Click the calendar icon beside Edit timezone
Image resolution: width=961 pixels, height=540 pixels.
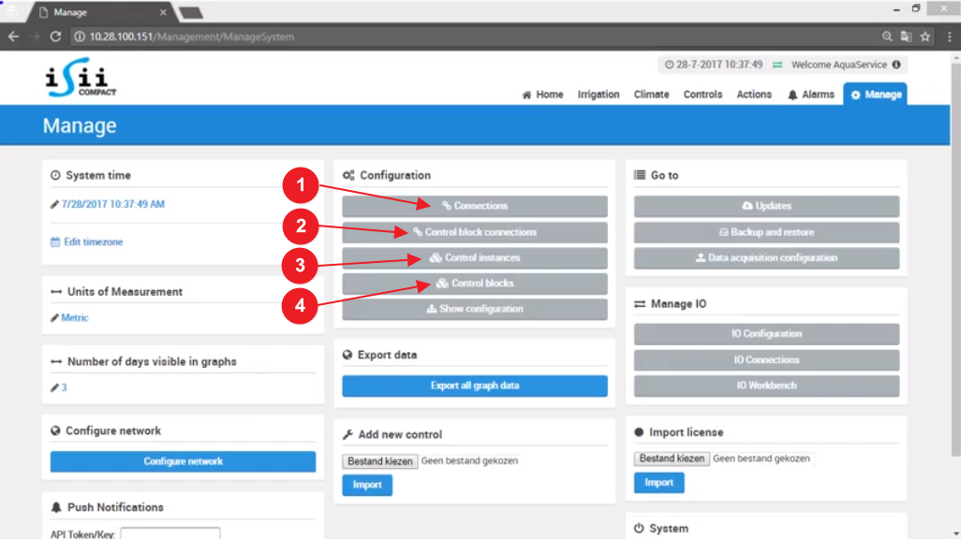click(x=55, y=241)
